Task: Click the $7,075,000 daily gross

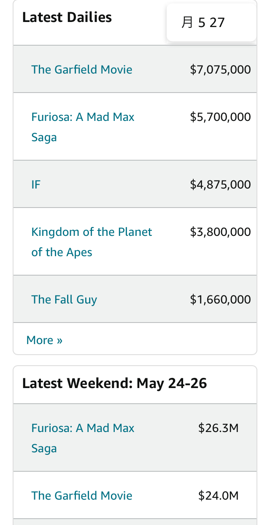Action: tap(220, 70)
